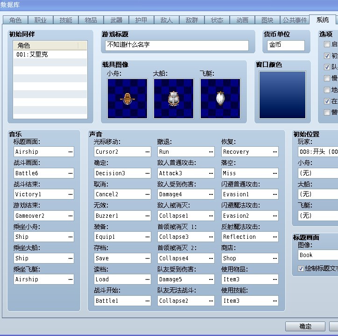Browse music for 标题画面 Airship field
338x336 pixels.
tap(70, 152)
